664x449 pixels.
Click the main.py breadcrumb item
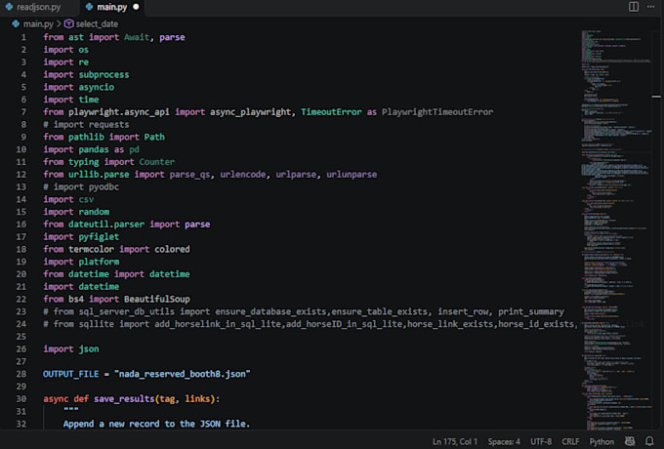[38, 24]
